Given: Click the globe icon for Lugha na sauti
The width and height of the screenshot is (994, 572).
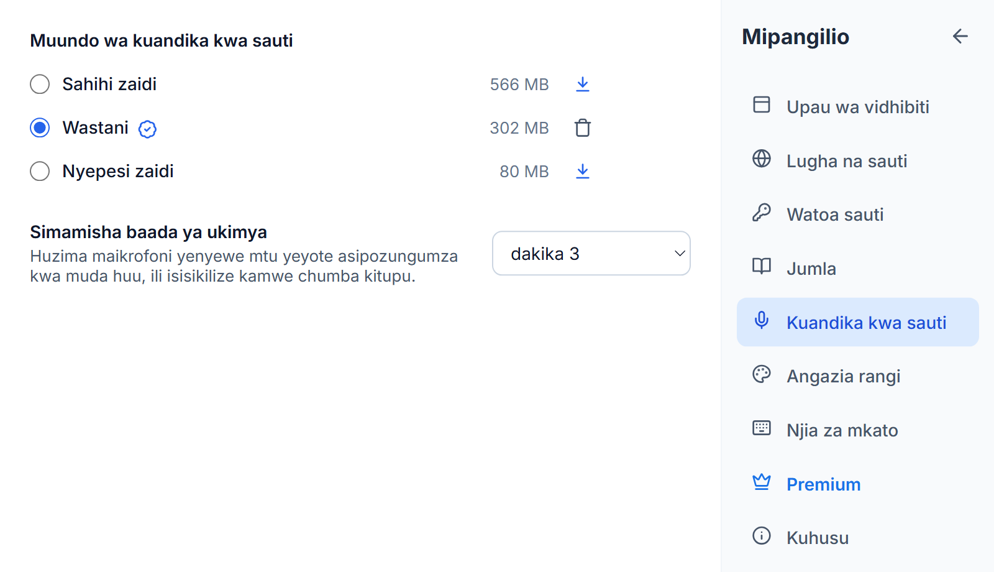Looking at the screenshot, I should (x=761, y=159).
